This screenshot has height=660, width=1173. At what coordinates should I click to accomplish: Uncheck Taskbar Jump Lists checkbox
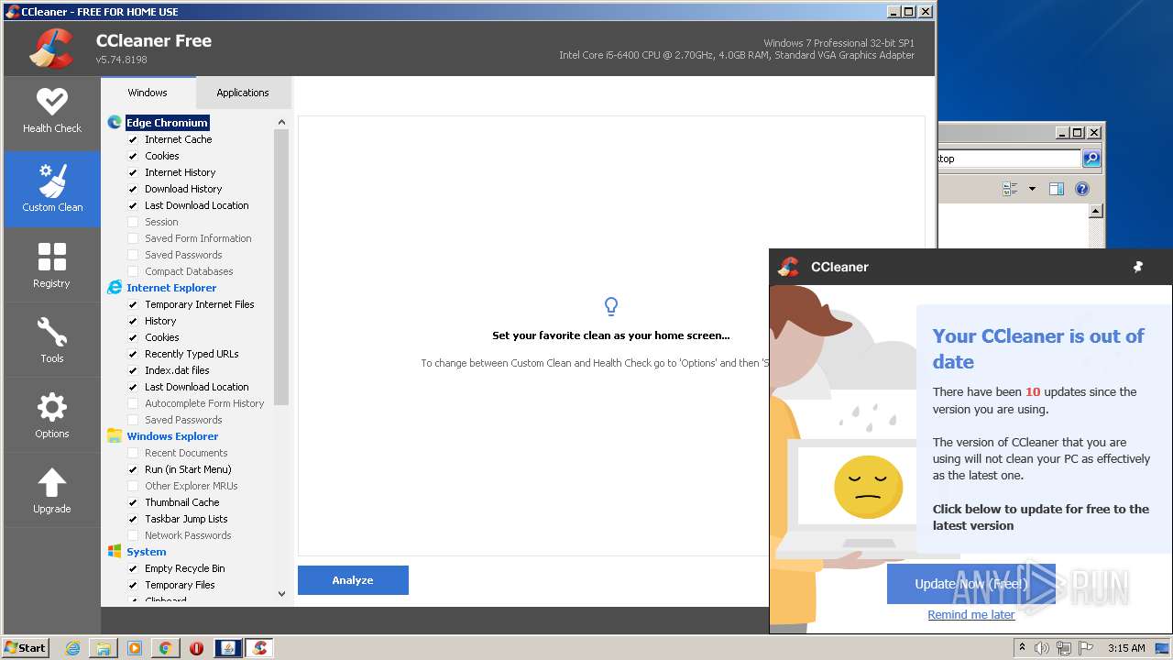[x=133, y=519]
